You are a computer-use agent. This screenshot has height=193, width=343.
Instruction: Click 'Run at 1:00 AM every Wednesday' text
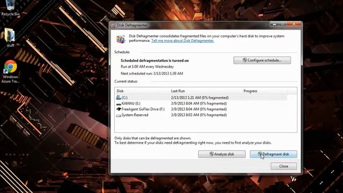147,66
